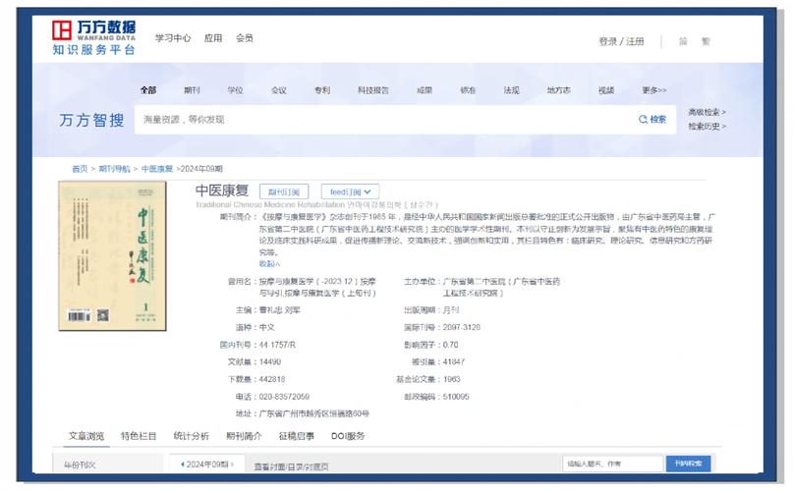Go to the issue after 2024年09期
793x491 pixels.
click(x=232, y=464)
